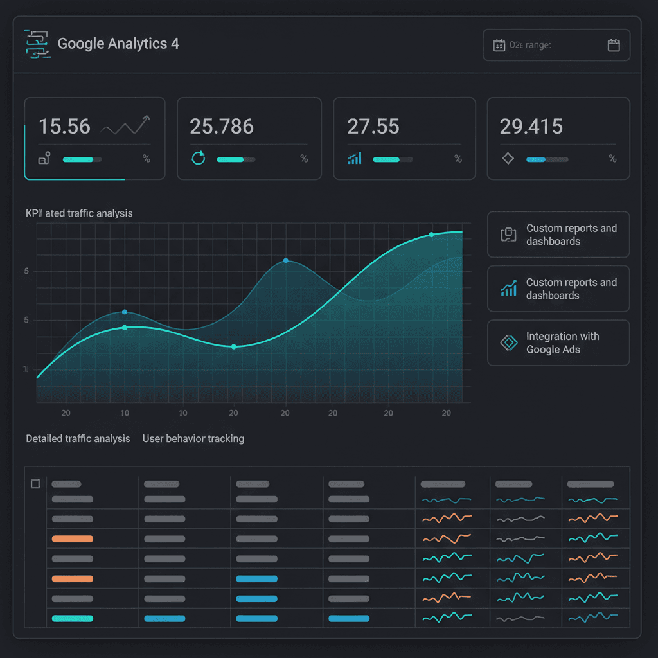Image resolution: width=658 pixels, height=658 pixels.
Task: Open the date range selector field
Action: click(556, 45)
